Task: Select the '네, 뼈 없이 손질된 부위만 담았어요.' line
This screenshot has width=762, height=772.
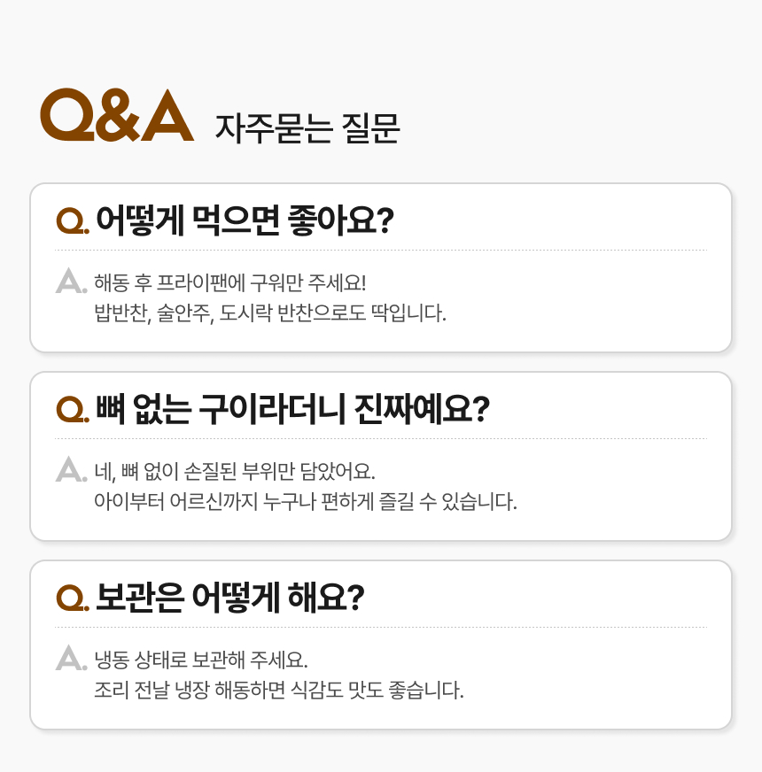Action: click(x=240, y=472)
